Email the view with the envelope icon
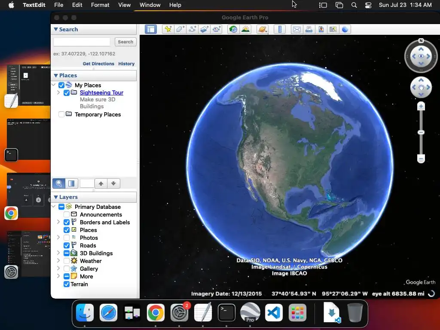This screenshot has width=440, height=330. coord(296,30)
